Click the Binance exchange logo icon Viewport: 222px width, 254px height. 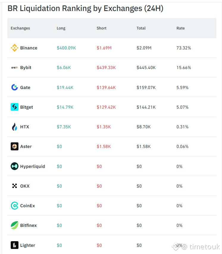14,48
